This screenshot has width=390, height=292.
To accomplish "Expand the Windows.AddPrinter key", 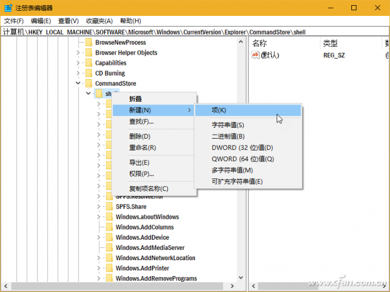I will click(98, 268).
